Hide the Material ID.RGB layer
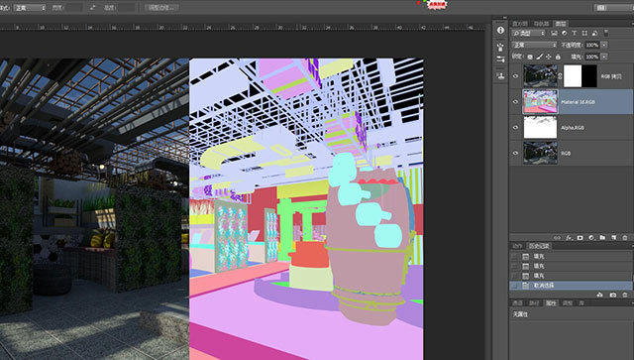The image size is (634, 360). pos(515,101)
